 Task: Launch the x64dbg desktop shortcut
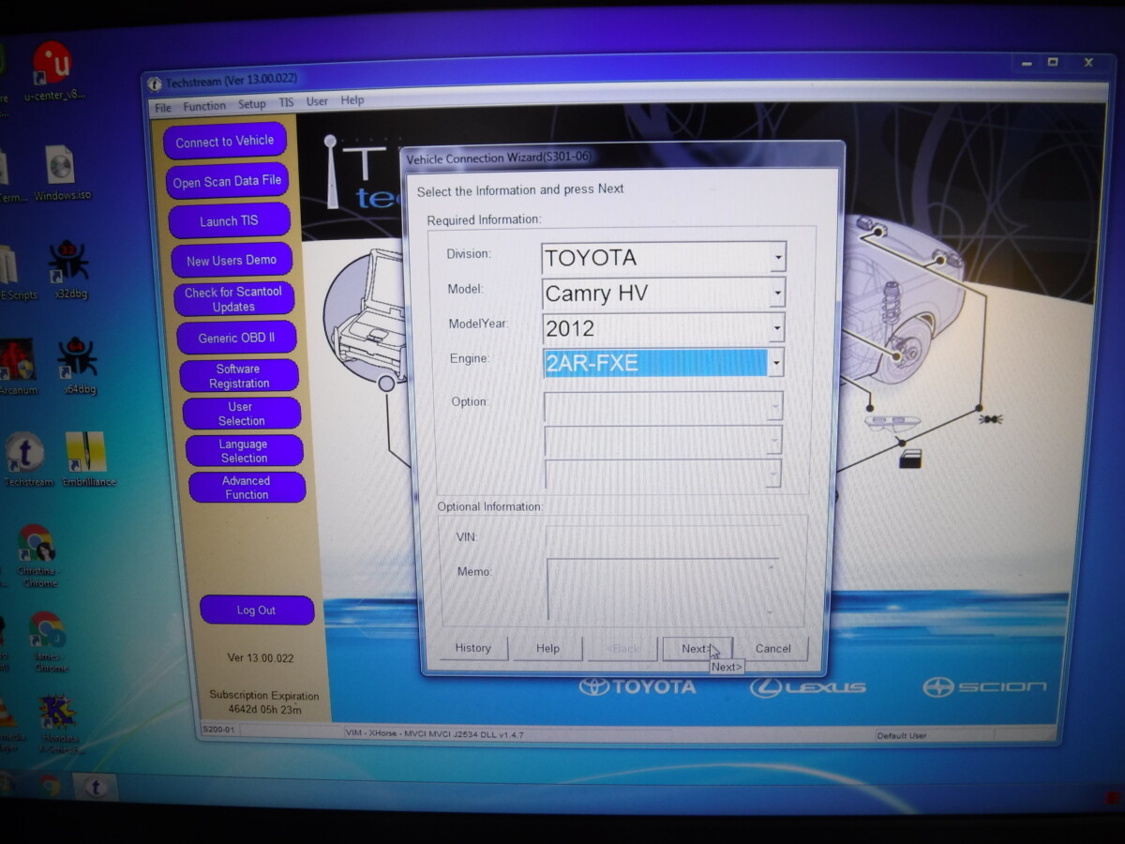tap(77, 366)
